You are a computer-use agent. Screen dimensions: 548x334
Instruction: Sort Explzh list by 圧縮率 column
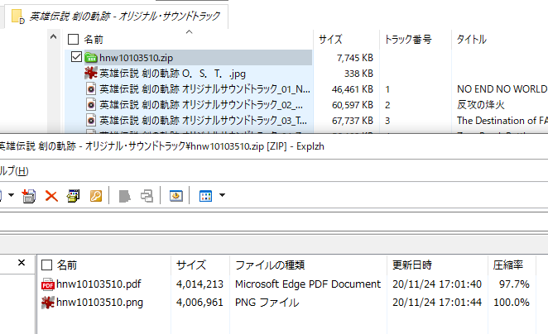[x=507, y=265]
